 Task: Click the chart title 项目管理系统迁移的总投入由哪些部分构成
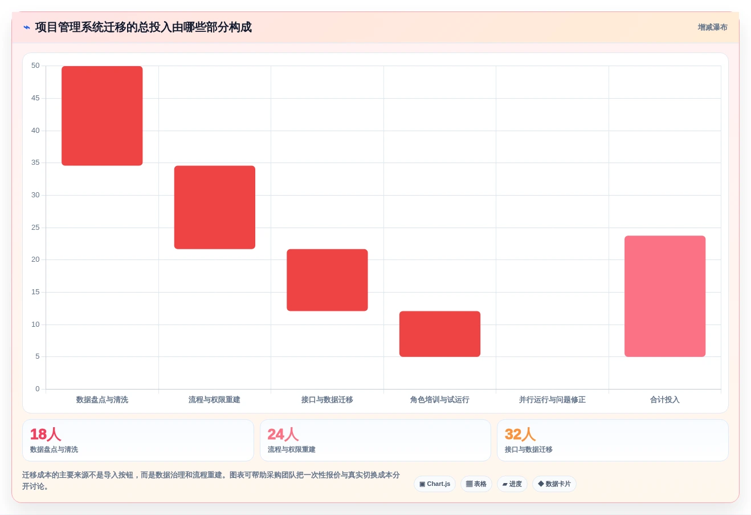tap(144, 27)
